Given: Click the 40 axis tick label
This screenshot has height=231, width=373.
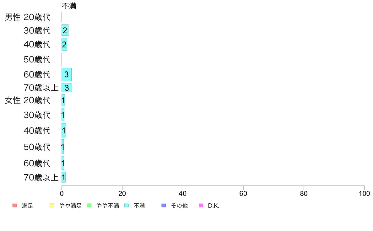Looking at the screenshot, I should 183,194.
